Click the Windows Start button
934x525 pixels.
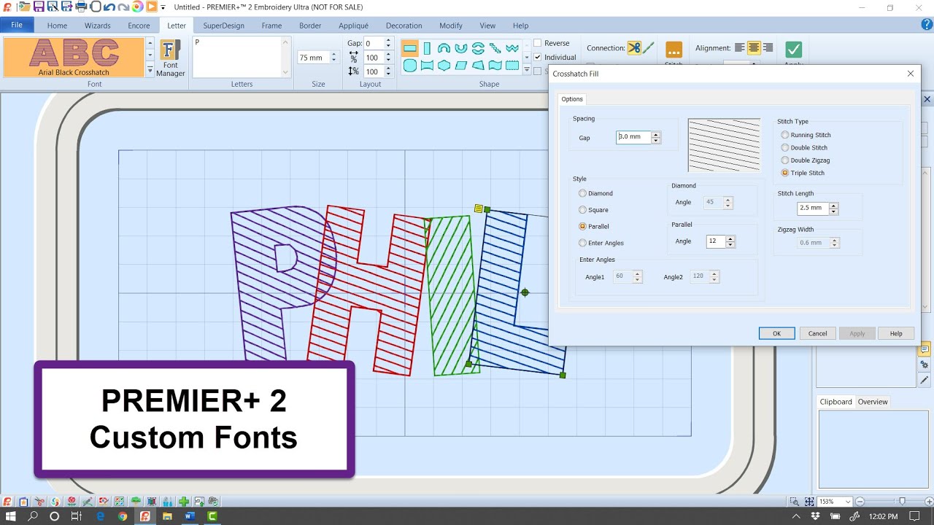click(11, 516)
